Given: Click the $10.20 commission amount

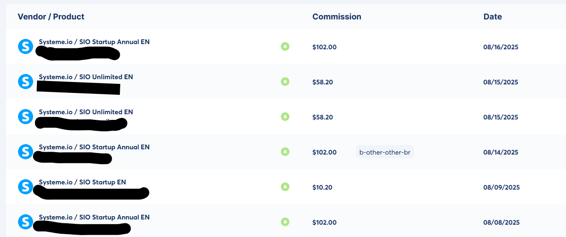Looking at the screenshot, I should (x=323, y=187).
